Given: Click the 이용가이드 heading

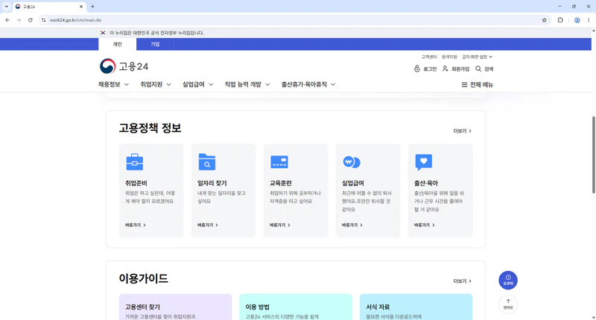Looking at the screenshot, I should click(x=143, y=278).
